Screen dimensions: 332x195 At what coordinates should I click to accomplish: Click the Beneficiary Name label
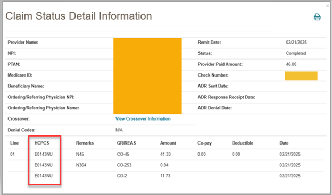click(x=26, y=86)
